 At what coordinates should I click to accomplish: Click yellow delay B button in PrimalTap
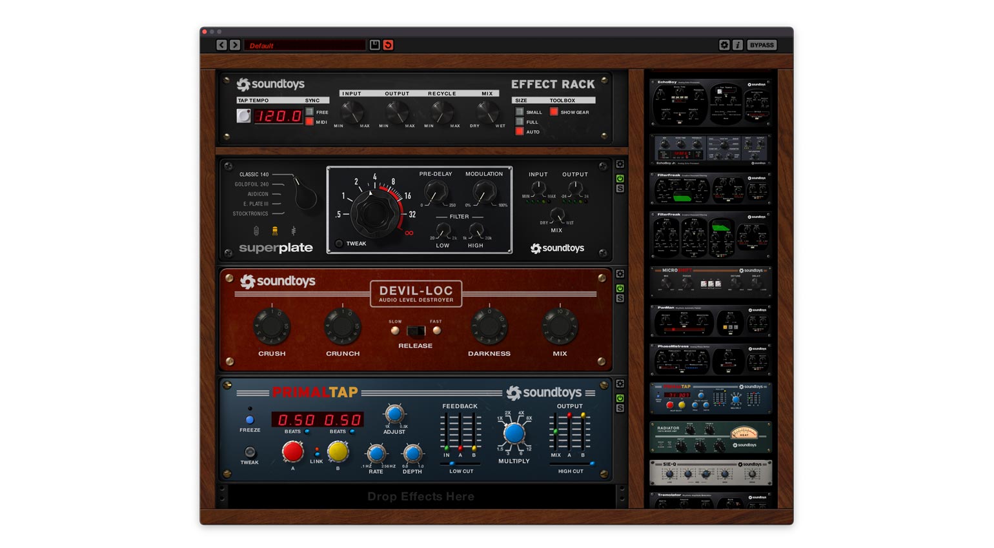point(338,452)
